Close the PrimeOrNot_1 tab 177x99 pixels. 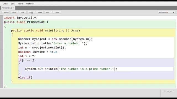point(14,8)
